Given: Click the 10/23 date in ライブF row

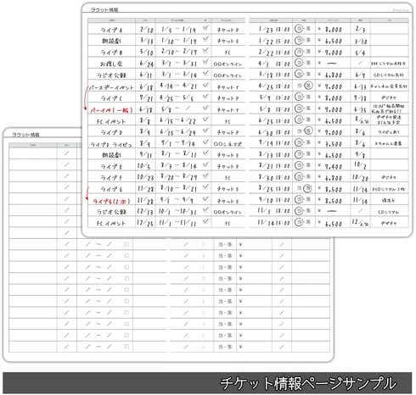Looking at the screenshot, I should [x=145, y=177].
